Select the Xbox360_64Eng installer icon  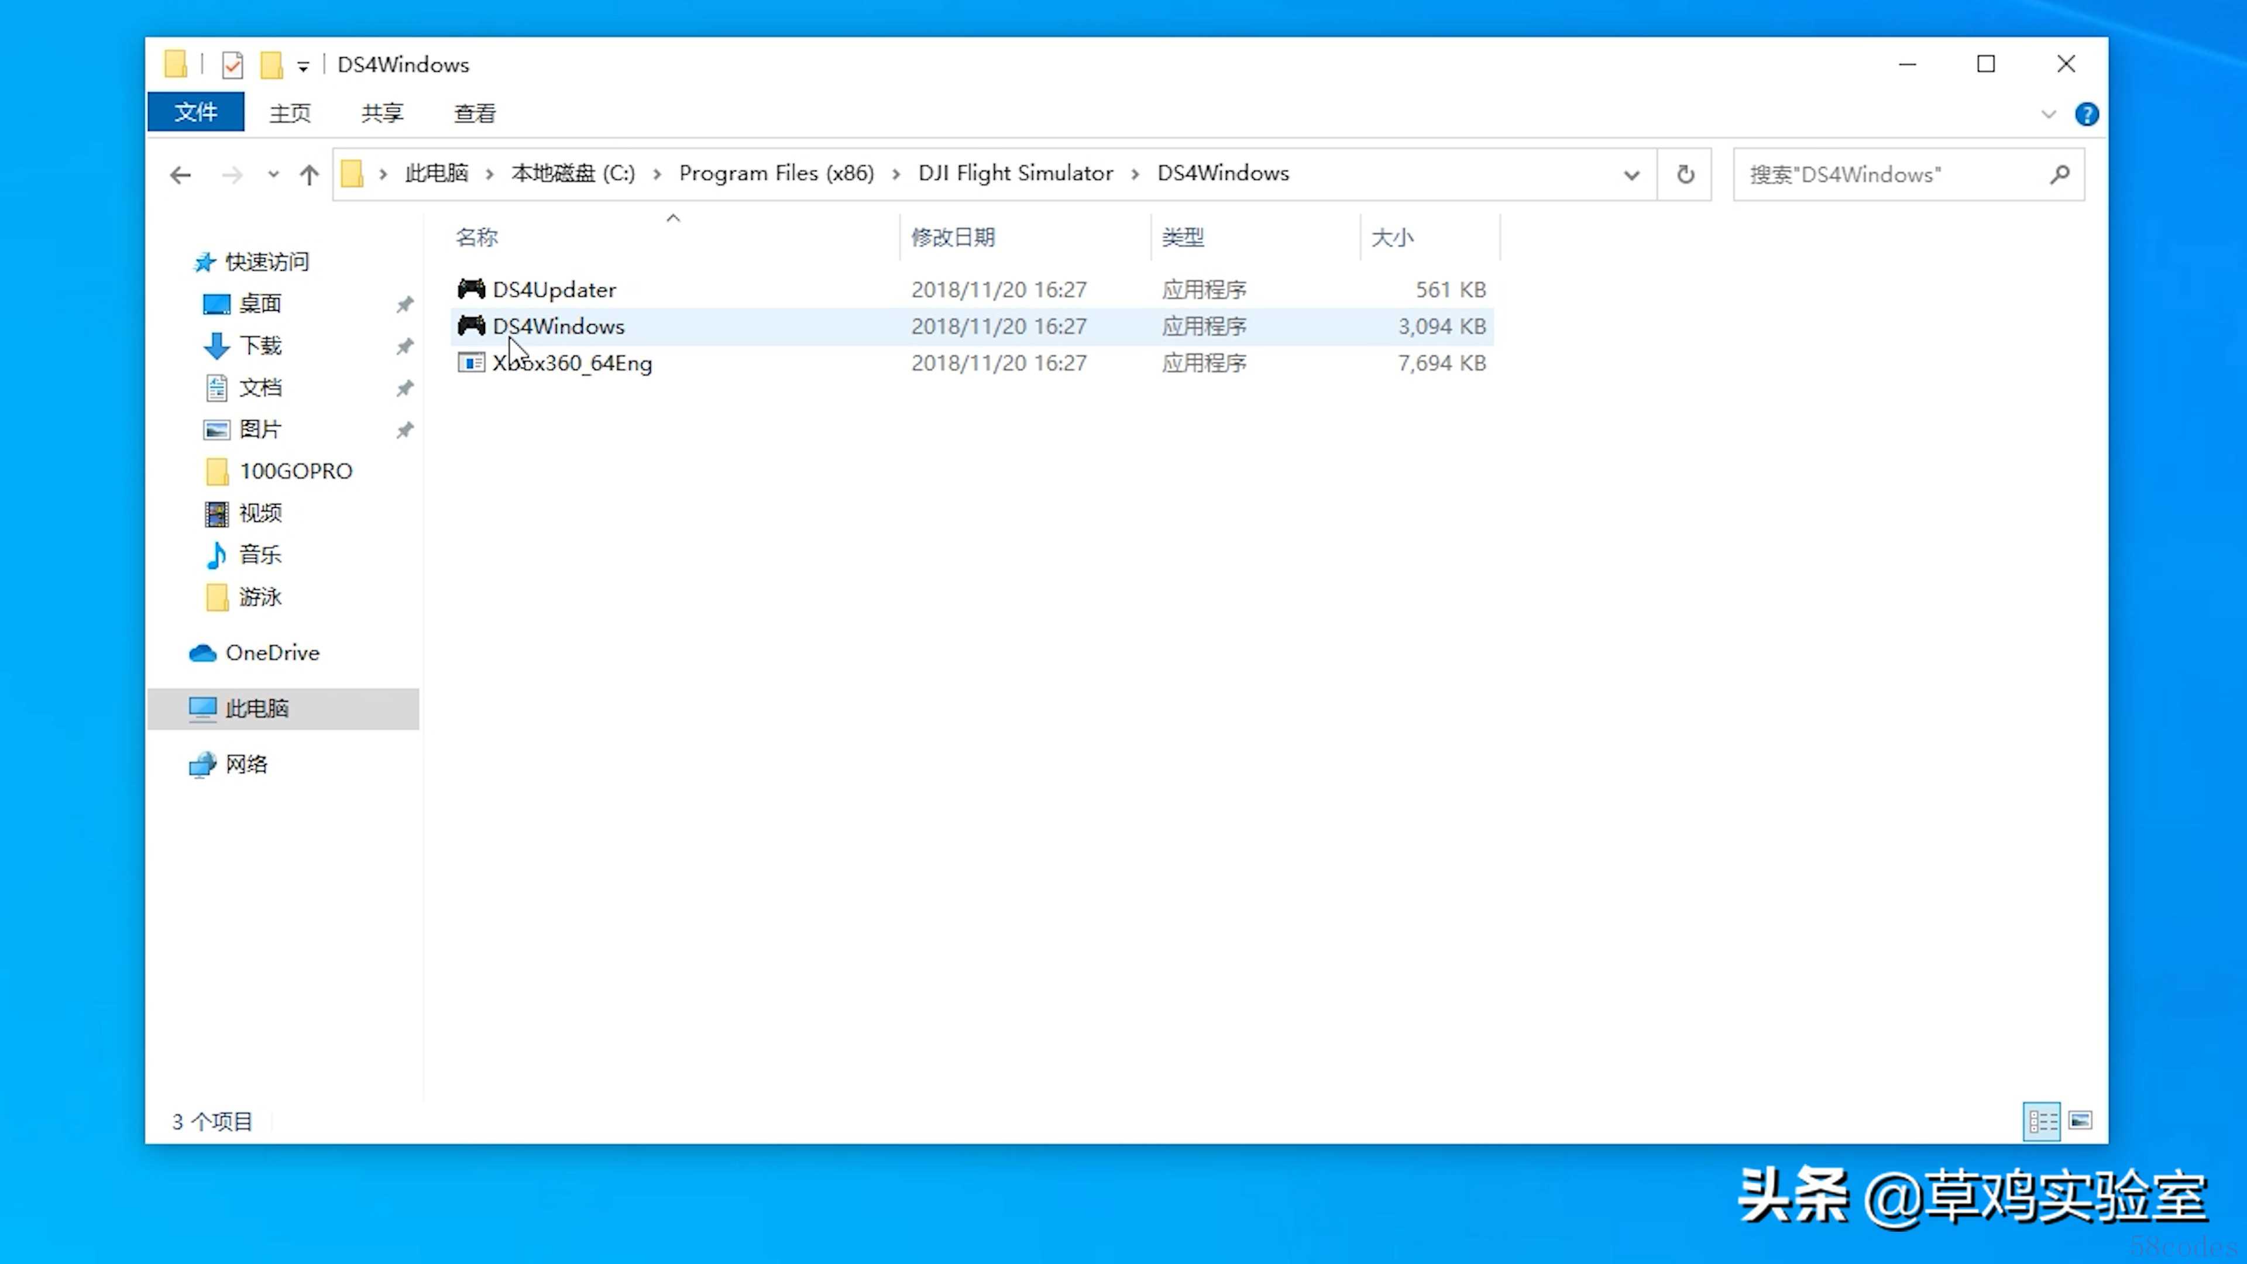471,363
